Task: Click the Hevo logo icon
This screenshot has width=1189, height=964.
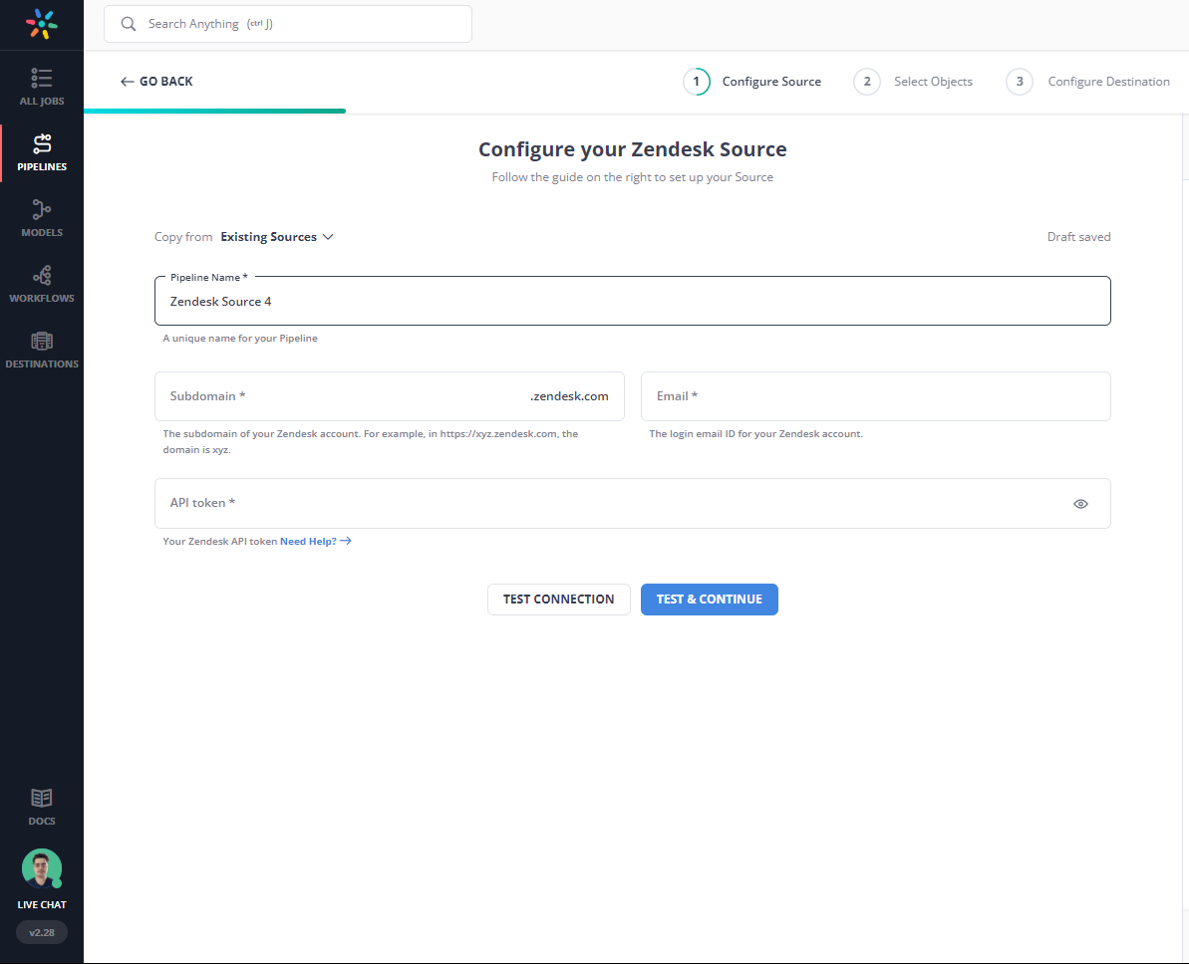Action: (42, 24)
